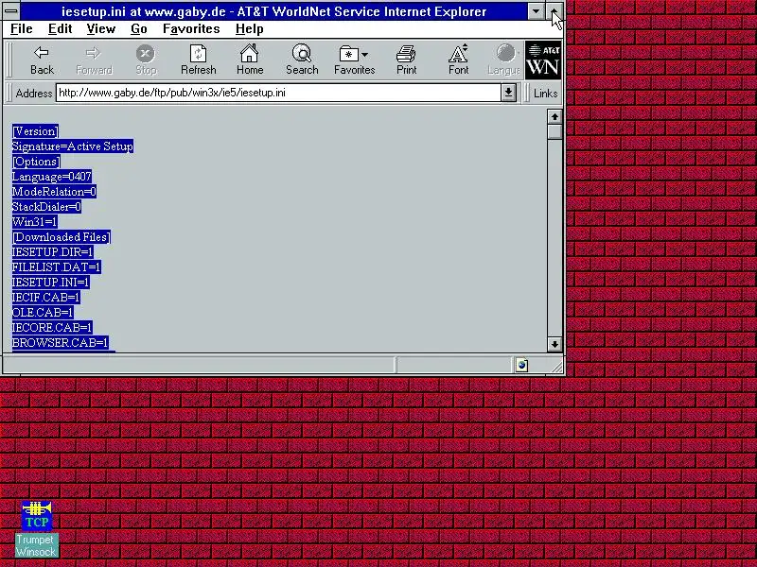This screenshot has height=567, width=757.
Task: Click the Language=0407 line
Action: pyautogui.click(x=52, y=177)
